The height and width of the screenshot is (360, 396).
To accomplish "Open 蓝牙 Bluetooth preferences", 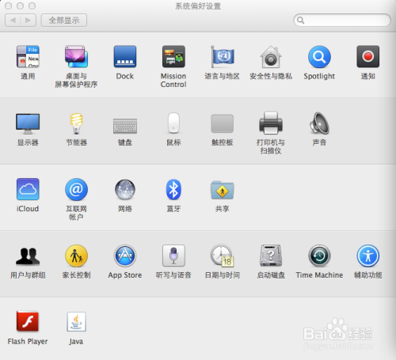I will tap(173, 189).
